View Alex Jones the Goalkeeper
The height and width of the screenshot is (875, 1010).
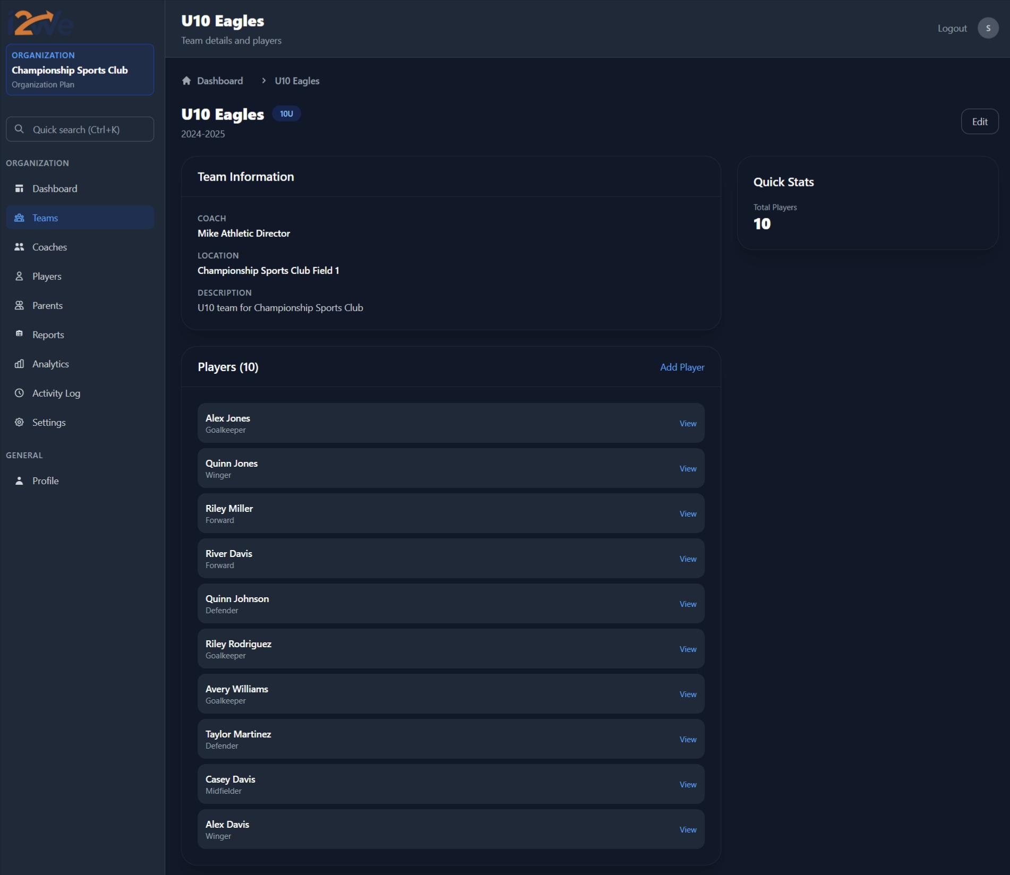click(x=687, y=423)
